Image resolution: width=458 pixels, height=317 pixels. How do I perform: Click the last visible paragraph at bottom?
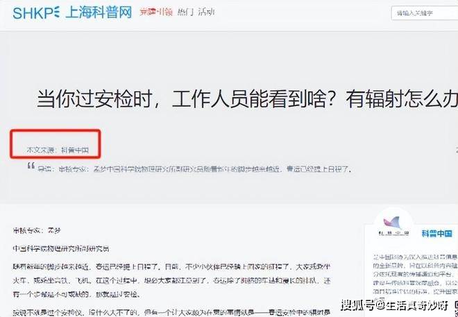[x=172, y=311]
